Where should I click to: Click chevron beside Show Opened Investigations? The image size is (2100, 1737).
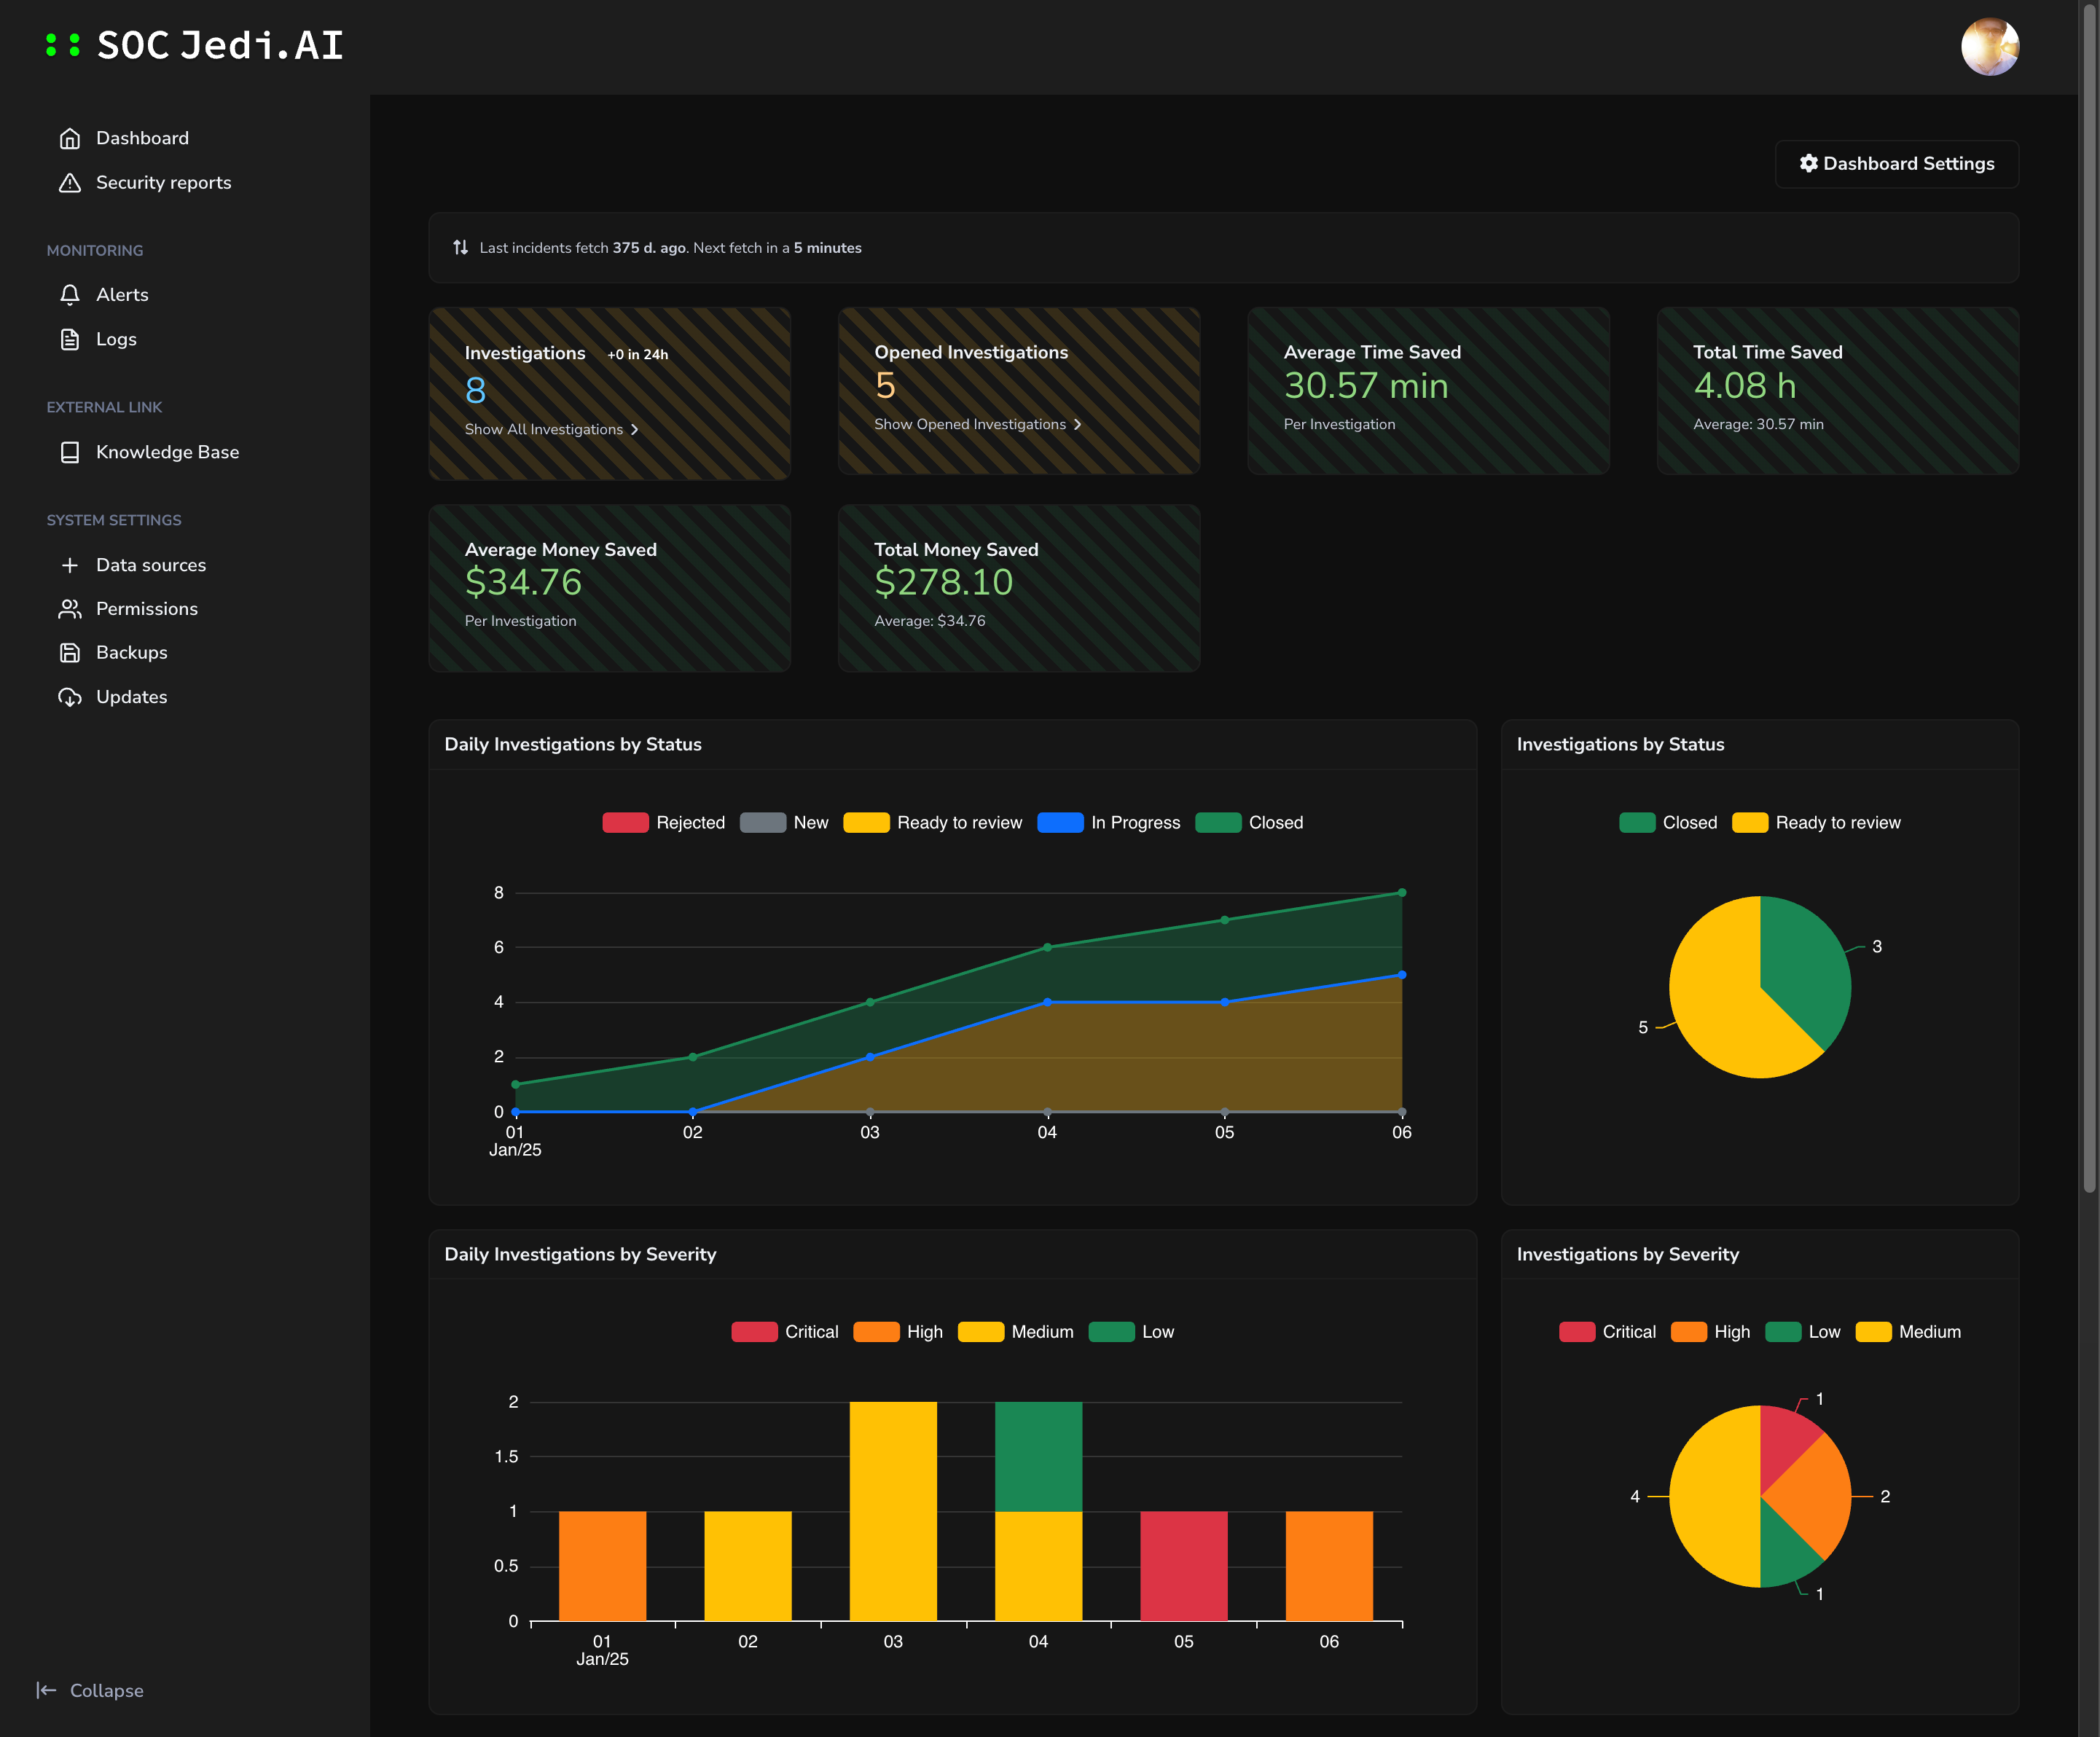click(1077, 424)
